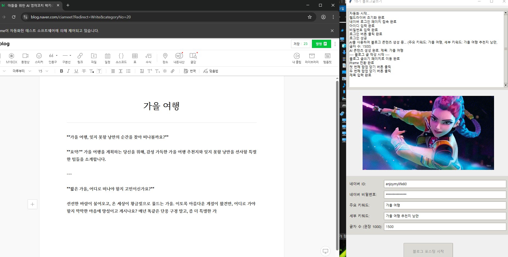Open the saved drafts count 23

point(306,44)
